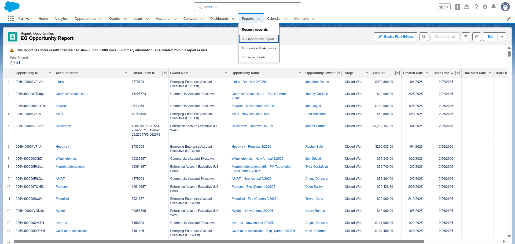Open Salesforce Help with the question mark icon
Screen dimensions: 515x244
pos(476,7)
